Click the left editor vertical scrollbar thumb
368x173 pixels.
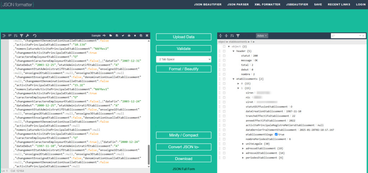pyautogui.click(x=148, y=154)
